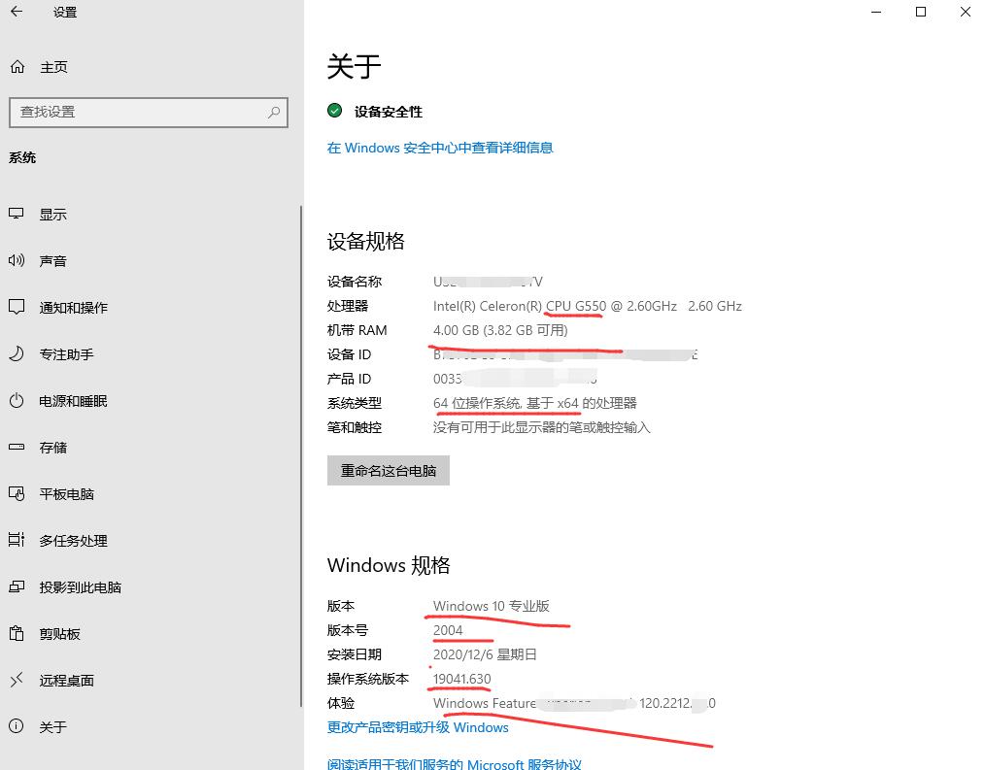Select the 专注助手 moon icon

pyautogui.click(x=17, y=353)
